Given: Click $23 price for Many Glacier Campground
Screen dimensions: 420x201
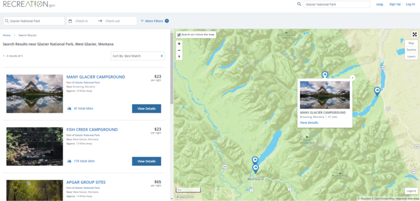Looking at the screenshot, I should click(x=158, y=76).
